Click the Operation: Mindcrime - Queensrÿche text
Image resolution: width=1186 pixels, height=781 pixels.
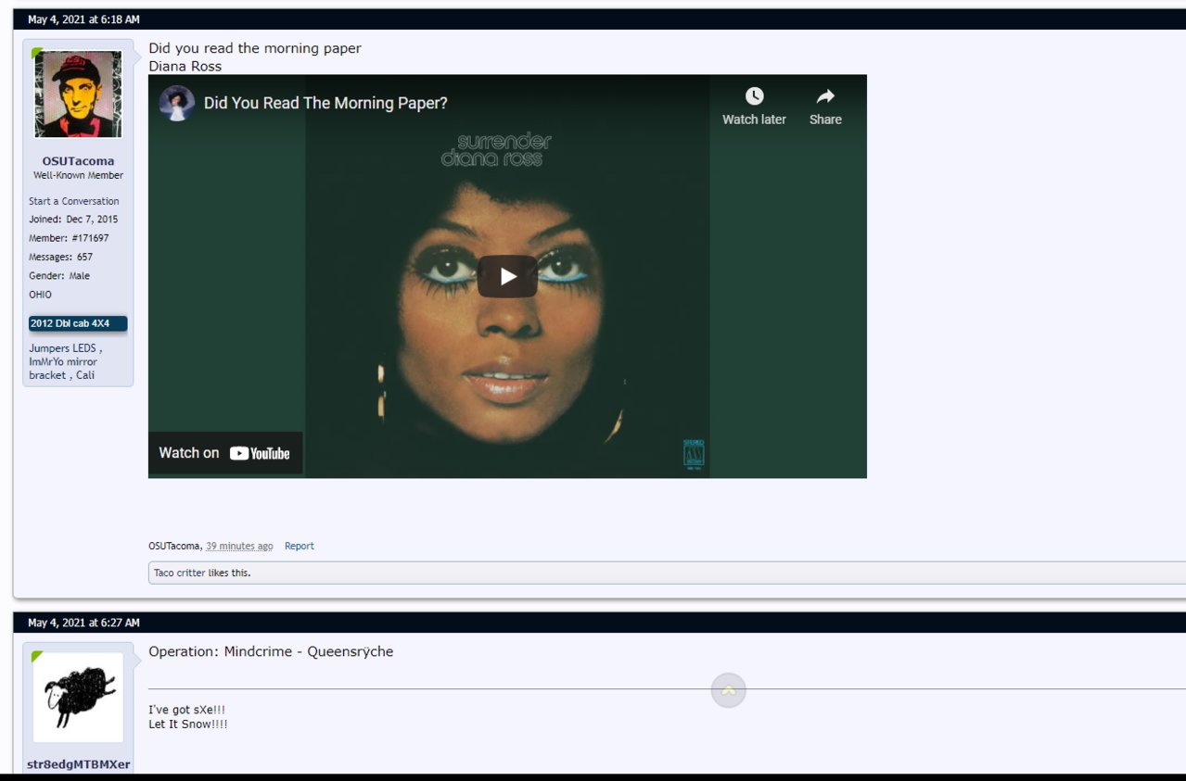point(271,652)
